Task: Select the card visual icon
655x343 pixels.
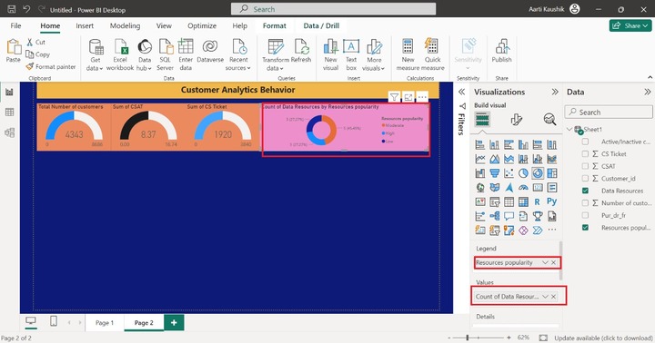Action: pos(538,188)
